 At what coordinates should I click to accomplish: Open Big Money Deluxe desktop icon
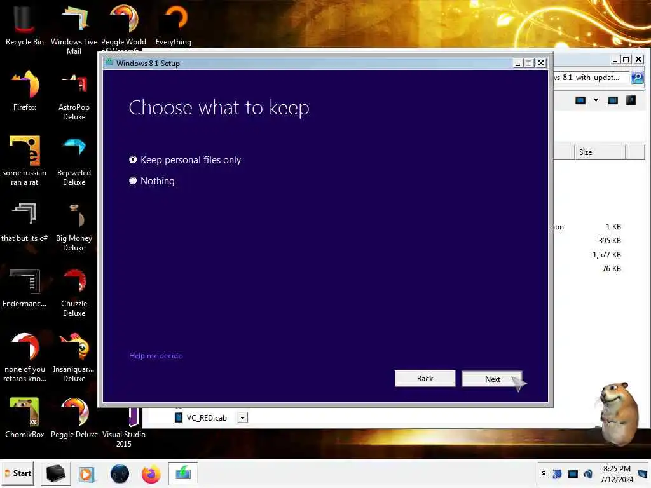(74, 227)
